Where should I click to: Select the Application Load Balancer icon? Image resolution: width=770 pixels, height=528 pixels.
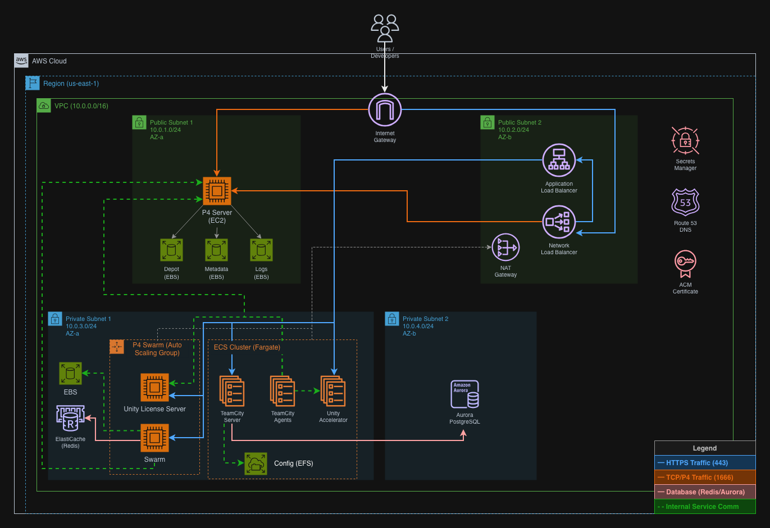click(x=559, y=160)
